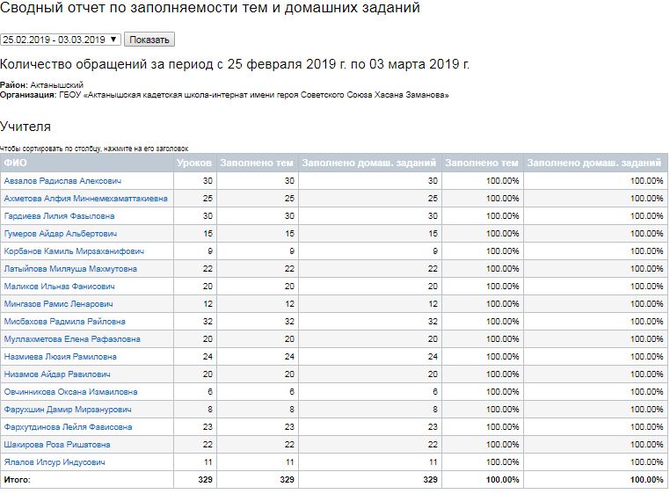Image resolution: width=670 pixels, height=494 pixels.
Task: Click teacher Муллахметова Елена Рафаэловна
Action: pos(71,339)
